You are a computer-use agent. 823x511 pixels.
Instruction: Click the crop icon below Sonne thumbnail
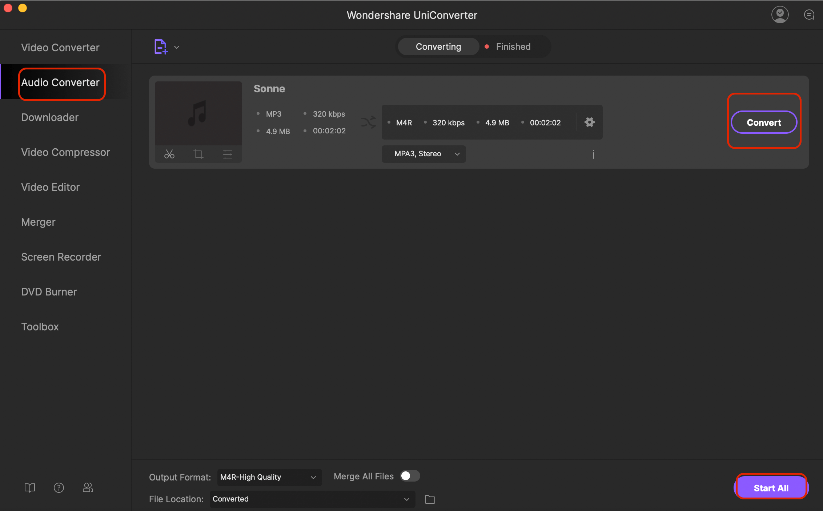[x=198, y=154]
